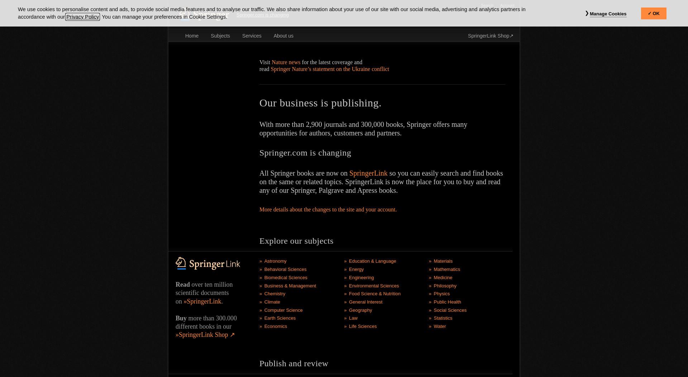688x377 pixels.
Task: Accept cookies with the OK button
Action: 654,14
